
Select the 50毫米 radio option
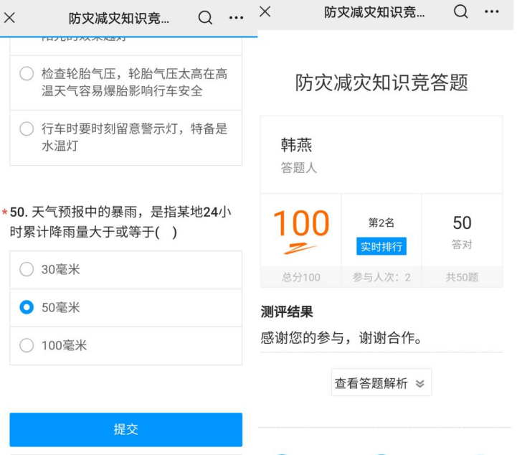click(x=126, y=307)
